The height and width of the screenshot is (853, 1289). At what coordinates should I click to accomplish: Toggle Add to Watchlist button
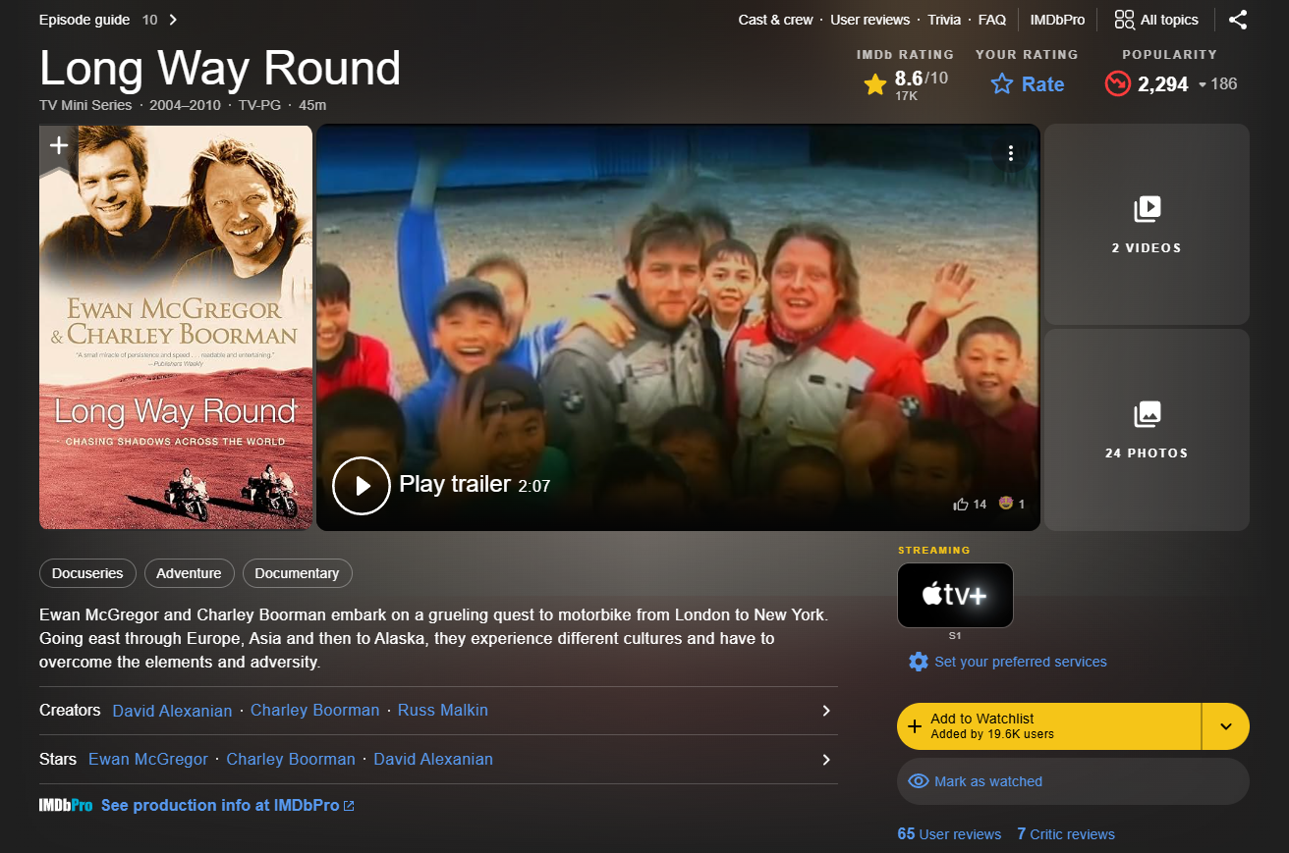click(1048, 726)
